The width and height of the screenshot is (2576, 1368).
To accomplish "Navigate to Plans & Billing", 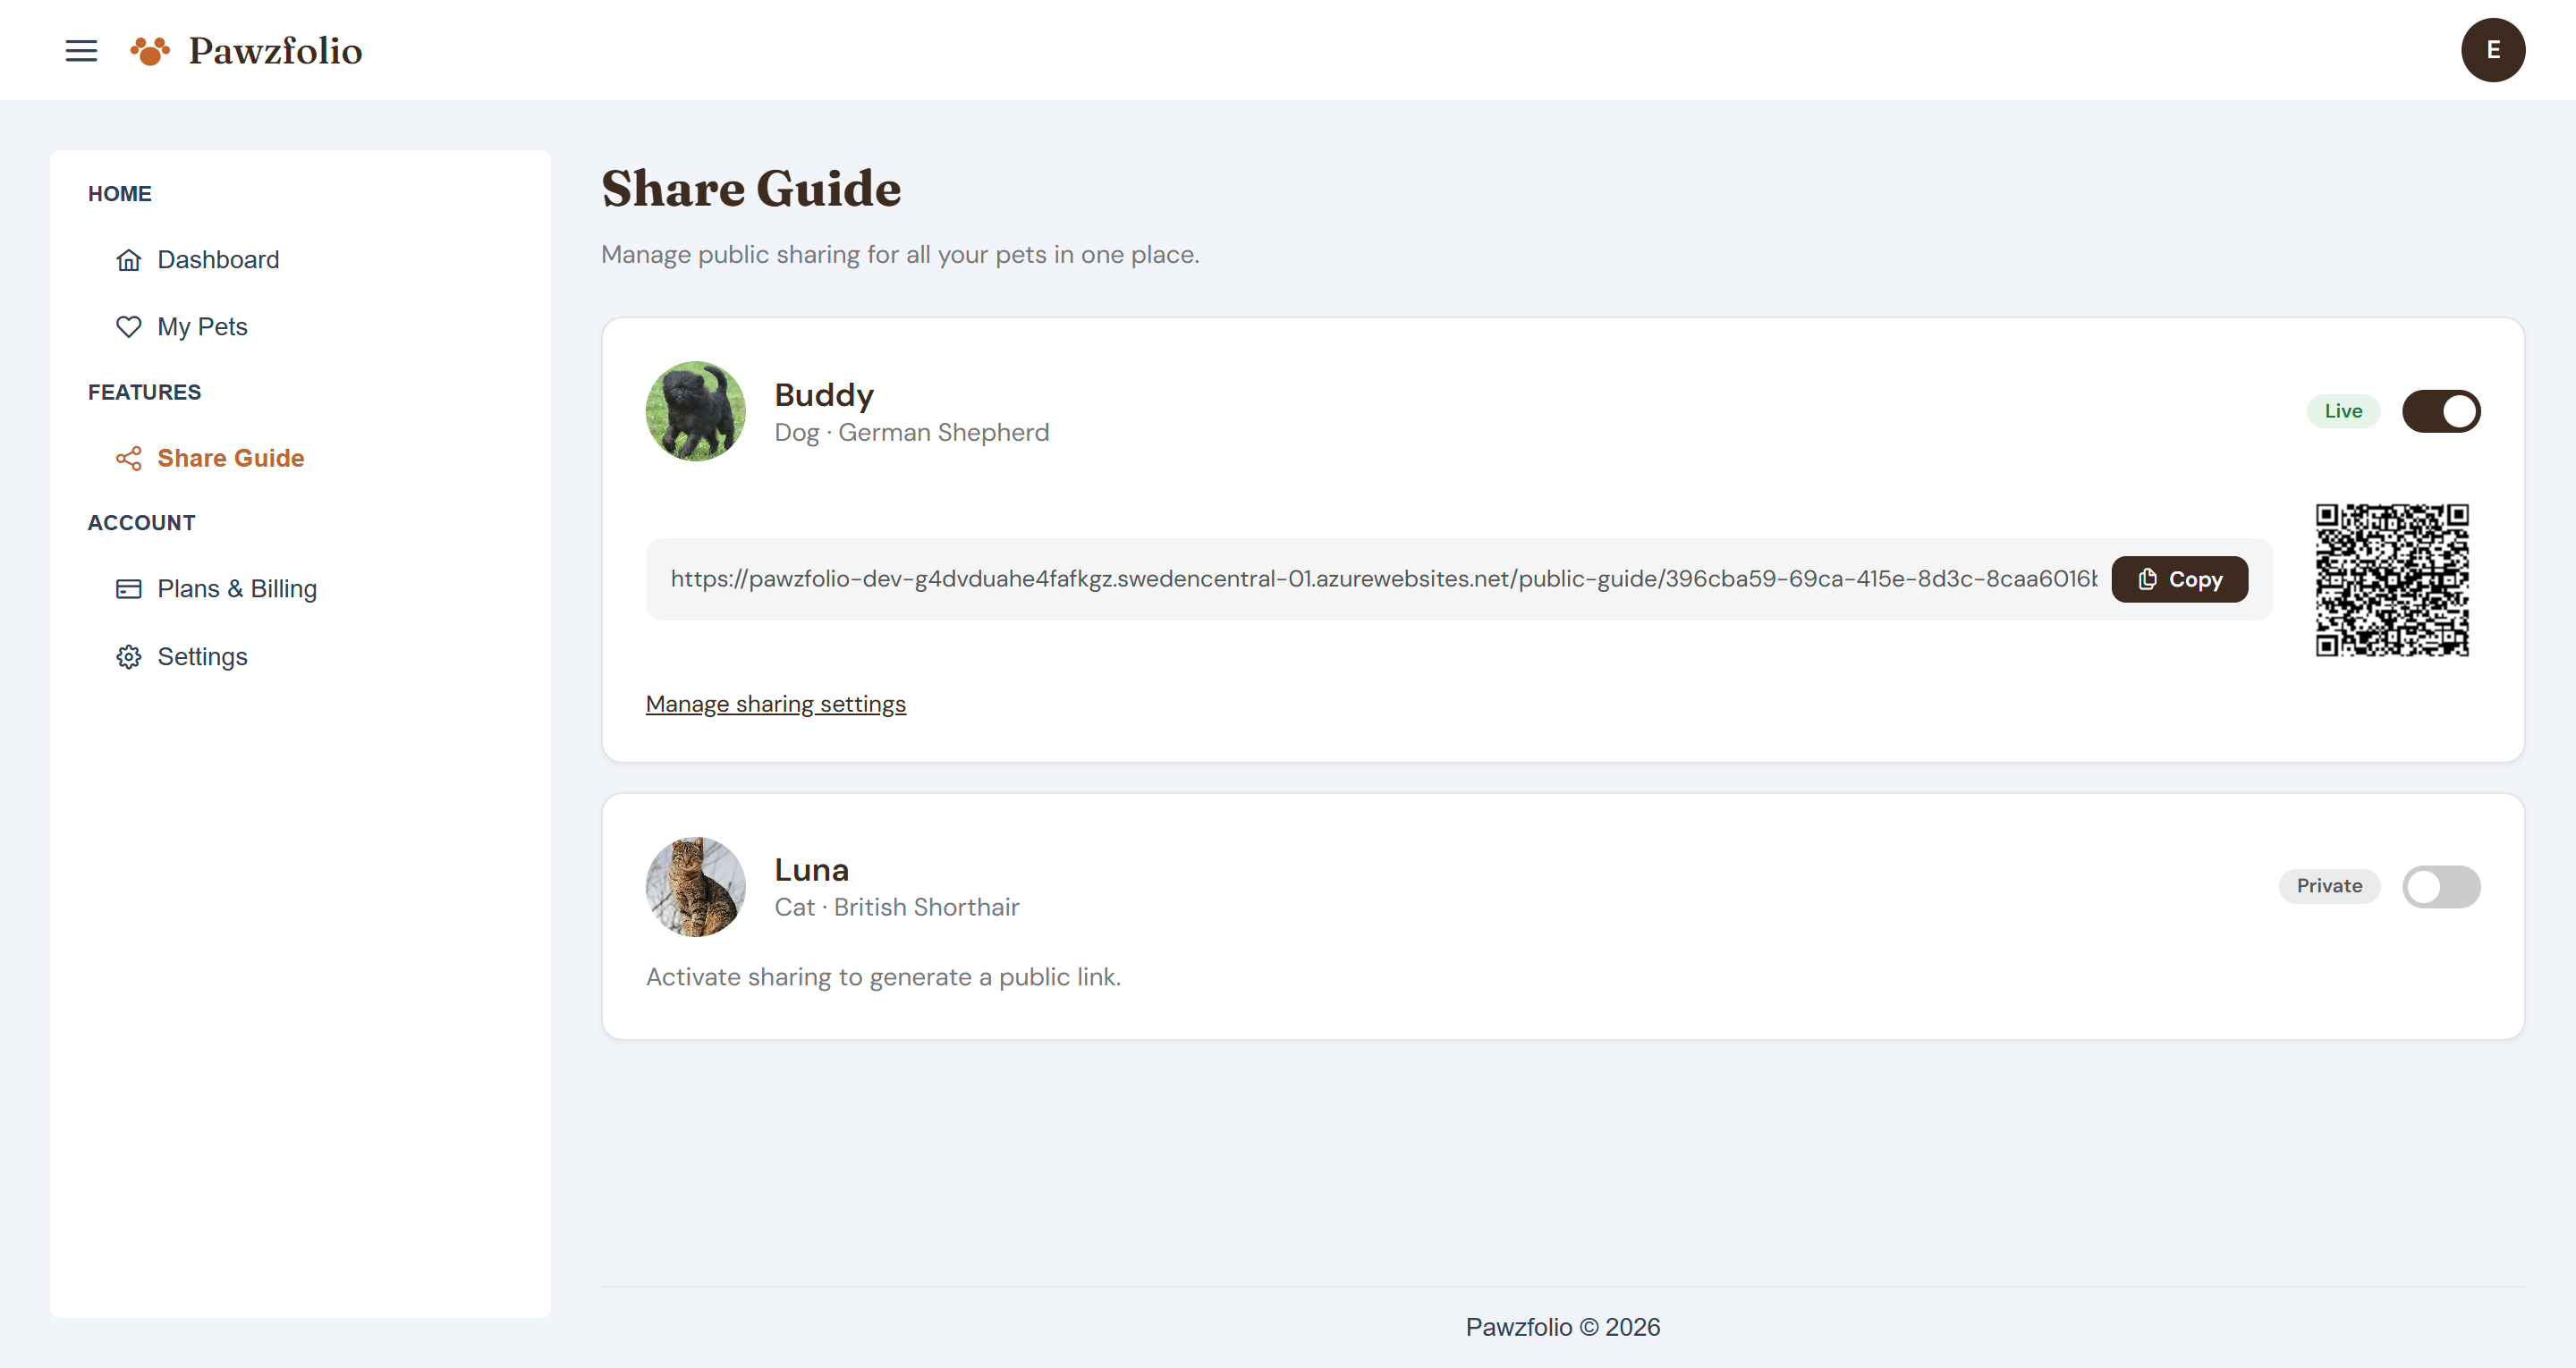I will (237, 589).
